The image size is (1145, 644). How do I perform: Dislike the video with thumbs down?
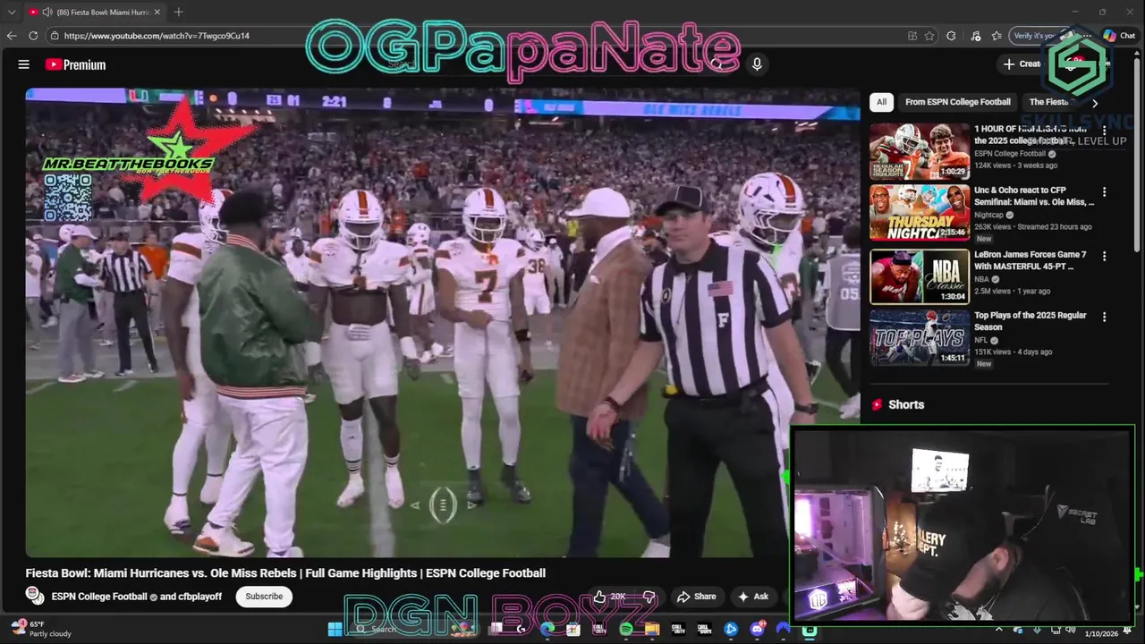click(649, 597)
